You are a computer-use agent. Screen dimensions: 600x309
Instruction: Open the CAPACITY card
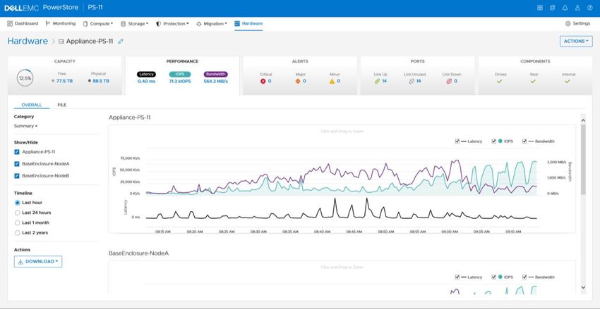click(x=65, y=75)
